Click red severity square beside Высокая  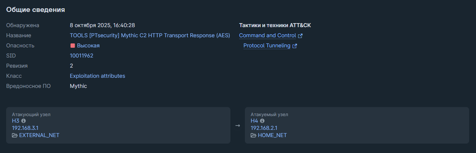(72, 46)
